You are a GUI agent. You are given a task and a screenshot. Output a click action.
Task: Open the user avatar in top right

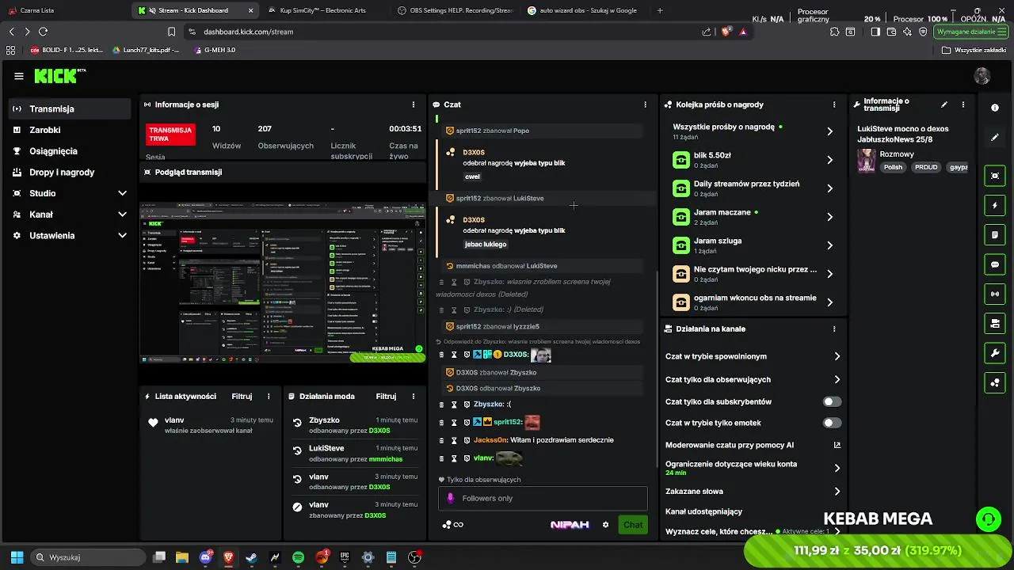(982, 76)
